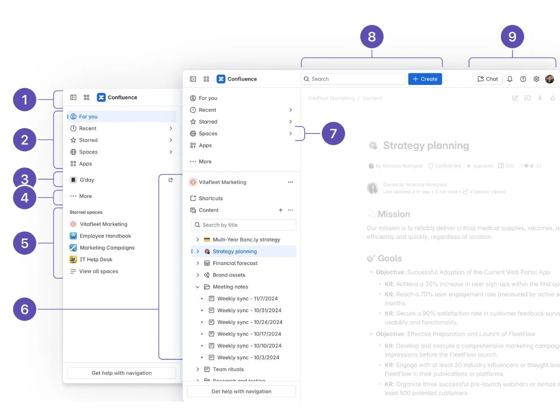Open the help question-mark icon
560x420 pixels.
(523, 79)
